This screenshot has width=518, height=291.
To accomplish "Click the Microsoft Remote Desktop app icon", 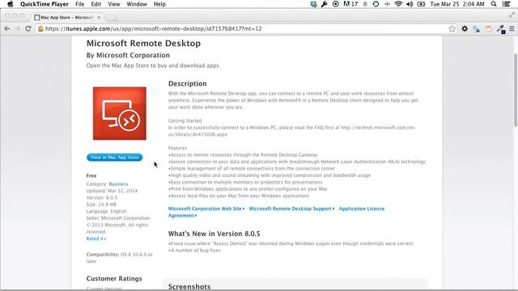I will pos(120,113).
